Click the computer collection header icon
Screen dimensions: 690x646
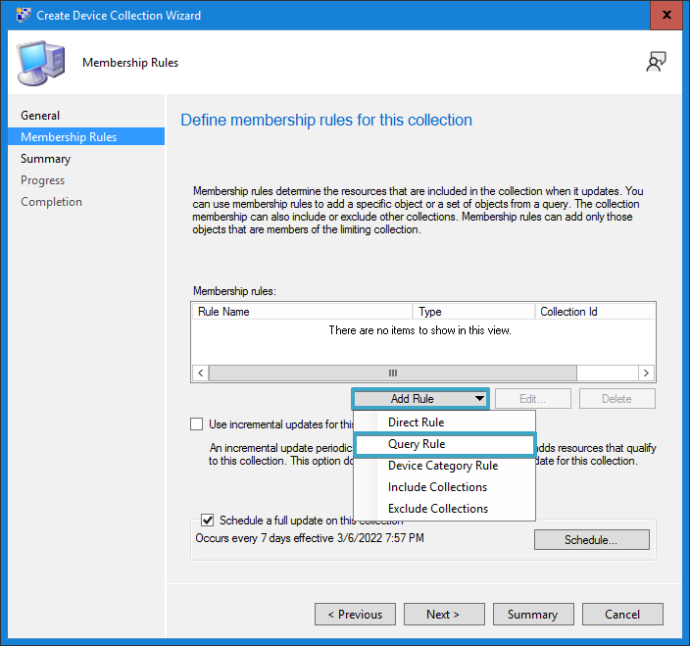pos(41,63)
